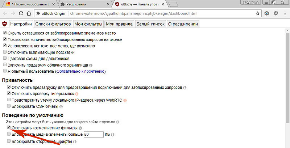
Task: Click the browser back arrow
Action: click(x=5, y=13)
